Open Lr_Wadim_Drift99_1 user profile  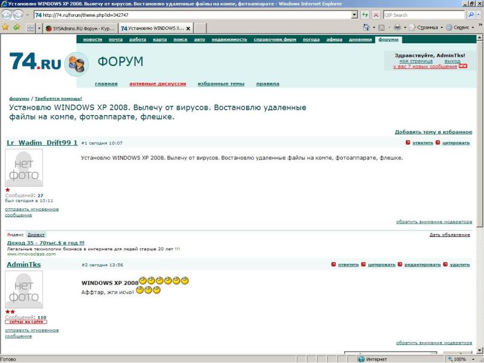pos(42,142)
